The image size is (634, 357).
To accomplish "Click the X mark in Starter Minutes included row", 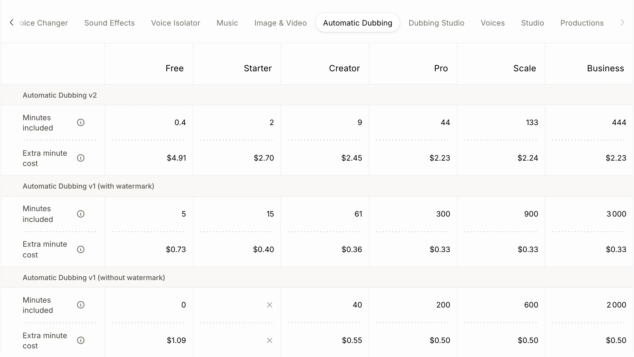I will point(270,305).
